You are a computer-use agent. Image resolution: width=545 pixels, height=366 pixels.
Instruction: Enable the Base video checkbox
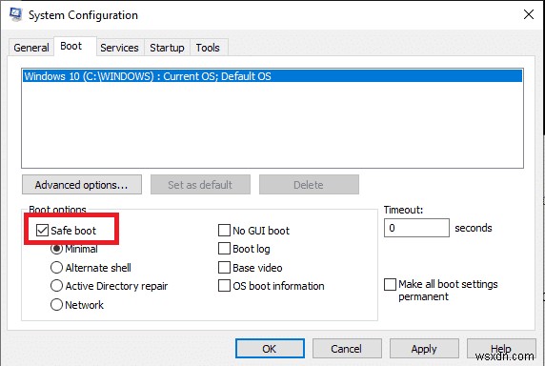coord(224,268)
